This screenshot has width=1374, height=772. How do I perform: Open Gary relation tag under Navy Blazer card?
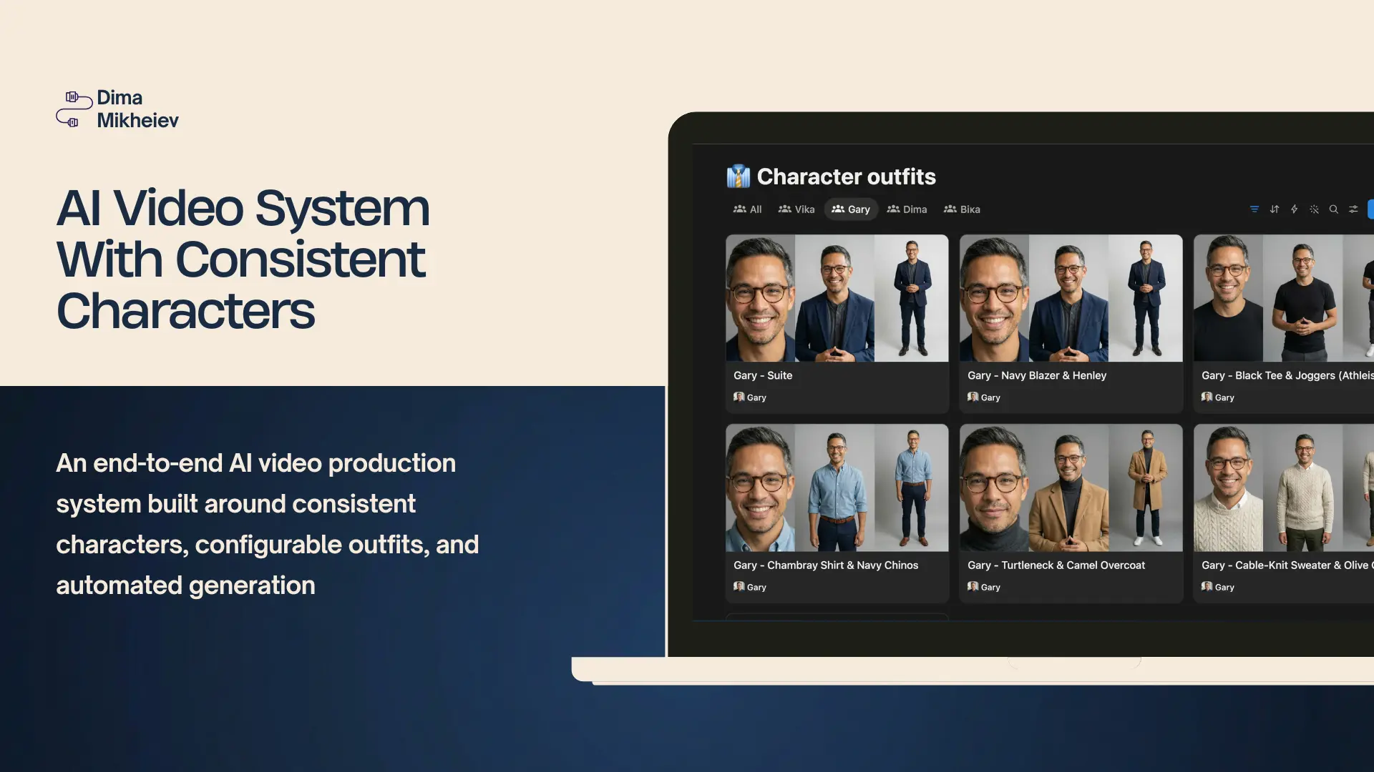point(984,397)
